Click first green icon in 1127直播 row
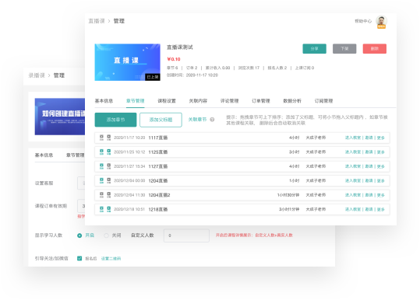This screenshot has width=420, height=300. [101, 166]
